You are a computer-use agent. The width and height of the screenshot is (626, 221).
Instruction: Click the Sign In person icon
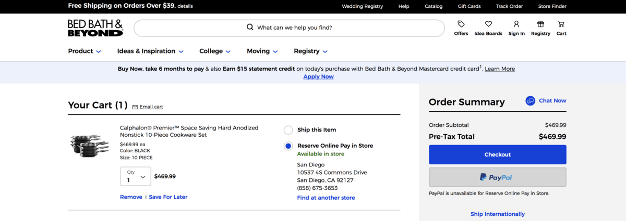click(516, 24)
